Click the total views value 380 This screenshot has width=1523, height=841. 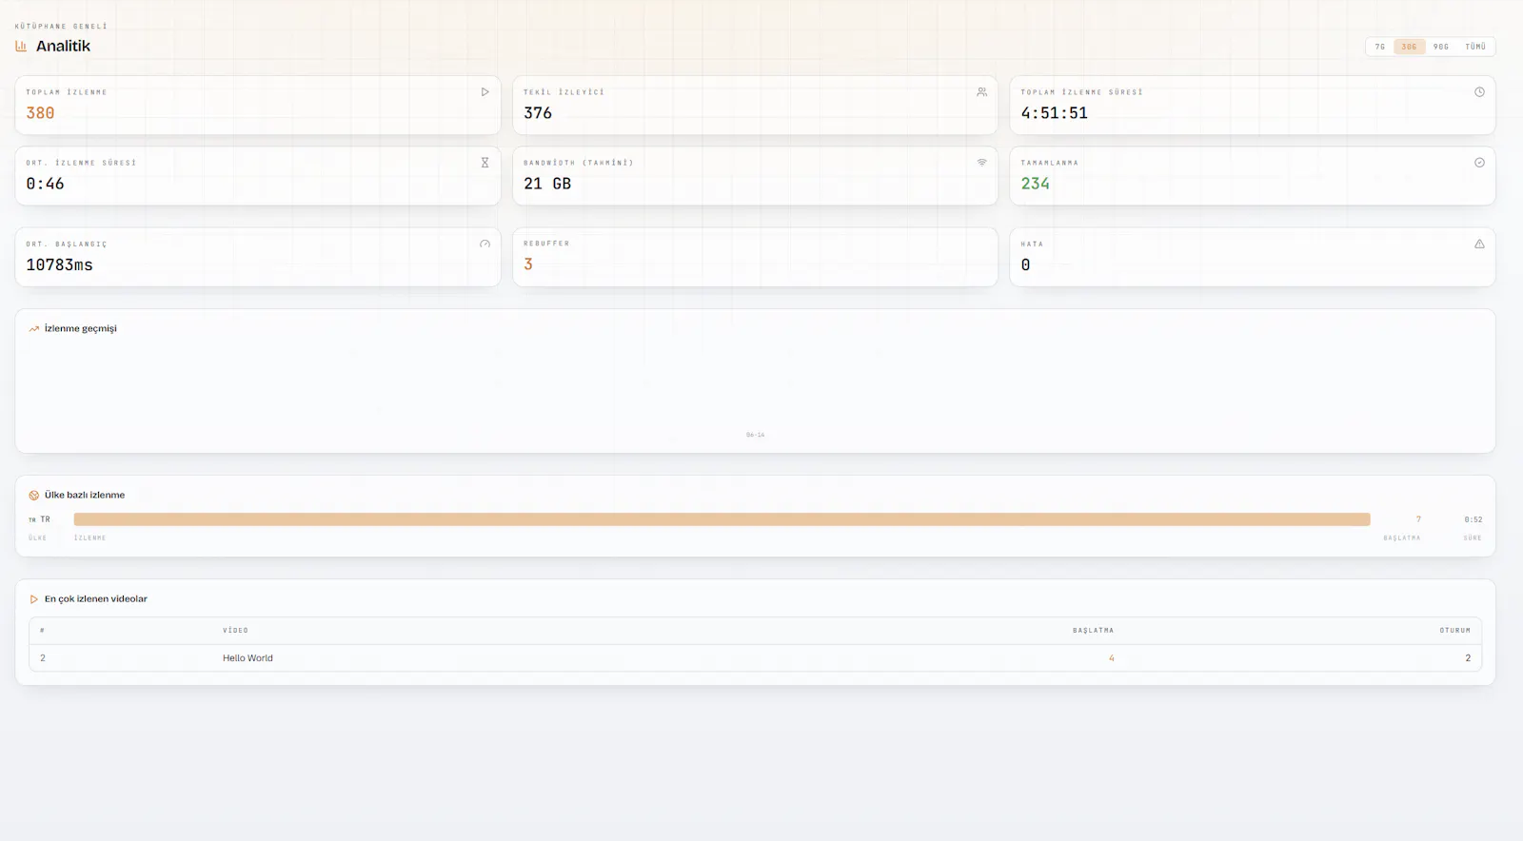40,113
